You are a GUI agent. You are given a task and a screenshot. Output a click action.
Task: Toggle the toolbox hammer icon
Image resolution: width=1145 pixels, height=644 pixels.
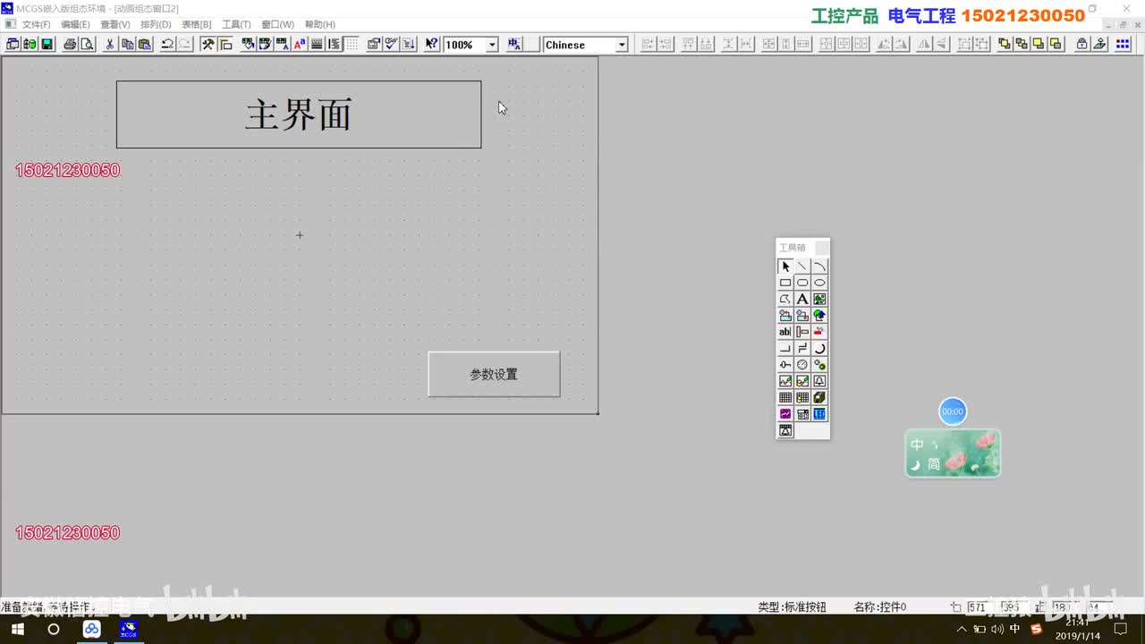point(208,44)
